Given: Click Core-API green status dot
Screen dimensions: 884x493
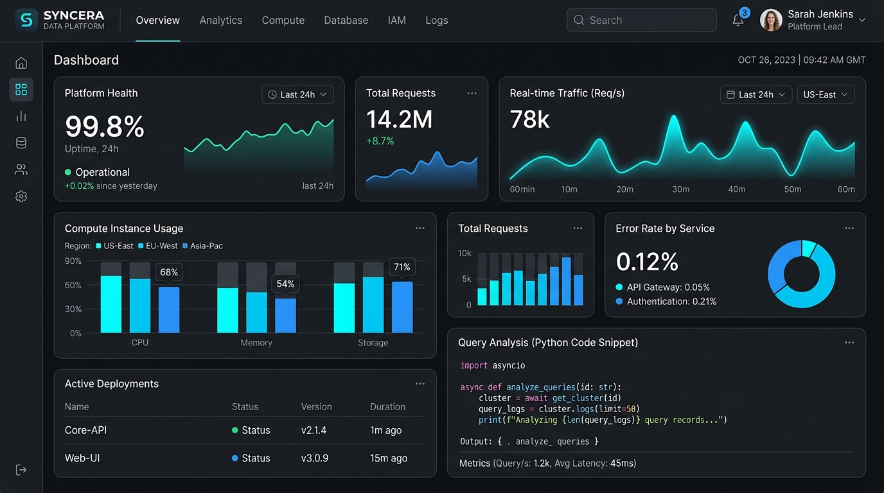Looking at the screenshot, I should [235, 430].
